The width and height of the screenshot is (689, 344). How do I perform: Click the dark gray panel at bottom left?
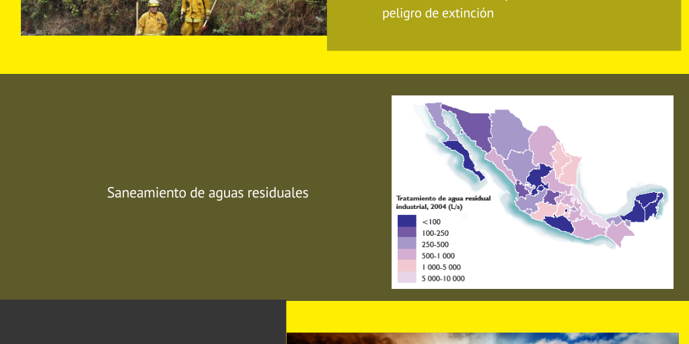pos(143,322)
